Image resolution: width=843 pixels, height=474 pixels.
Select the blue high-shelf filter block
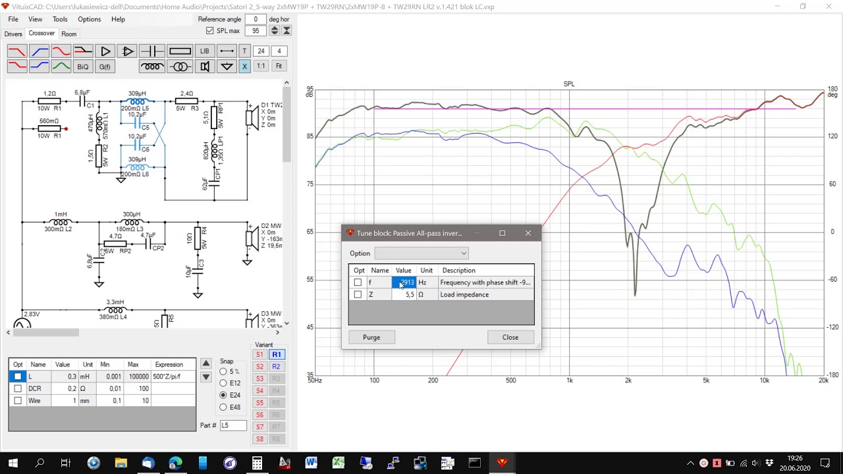(x=39, y=66)
